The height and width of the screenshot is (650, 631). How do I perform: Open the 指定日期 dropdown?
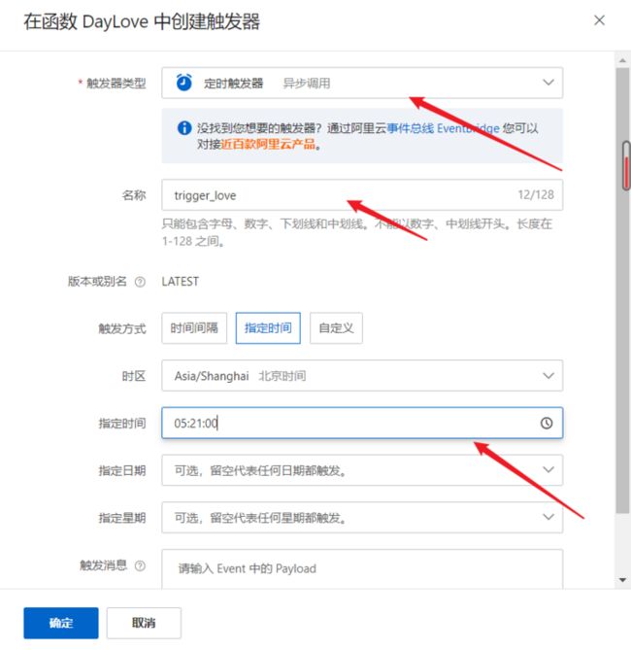362,470
